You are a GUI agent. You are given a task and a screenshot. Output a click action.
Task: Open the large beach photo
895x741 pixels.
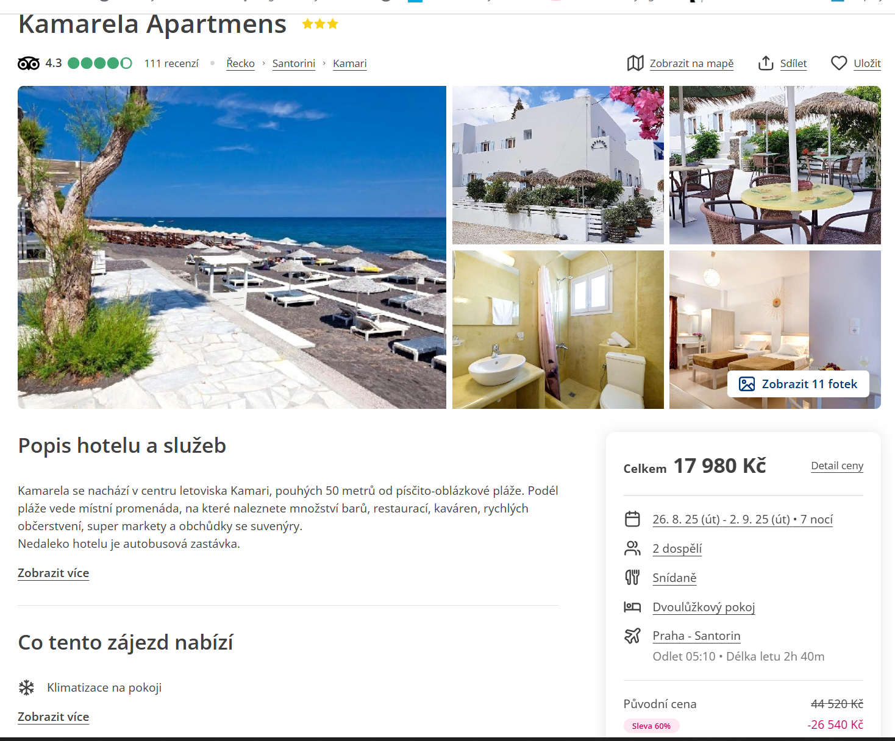pyautogui.click(x=232, y=247)
